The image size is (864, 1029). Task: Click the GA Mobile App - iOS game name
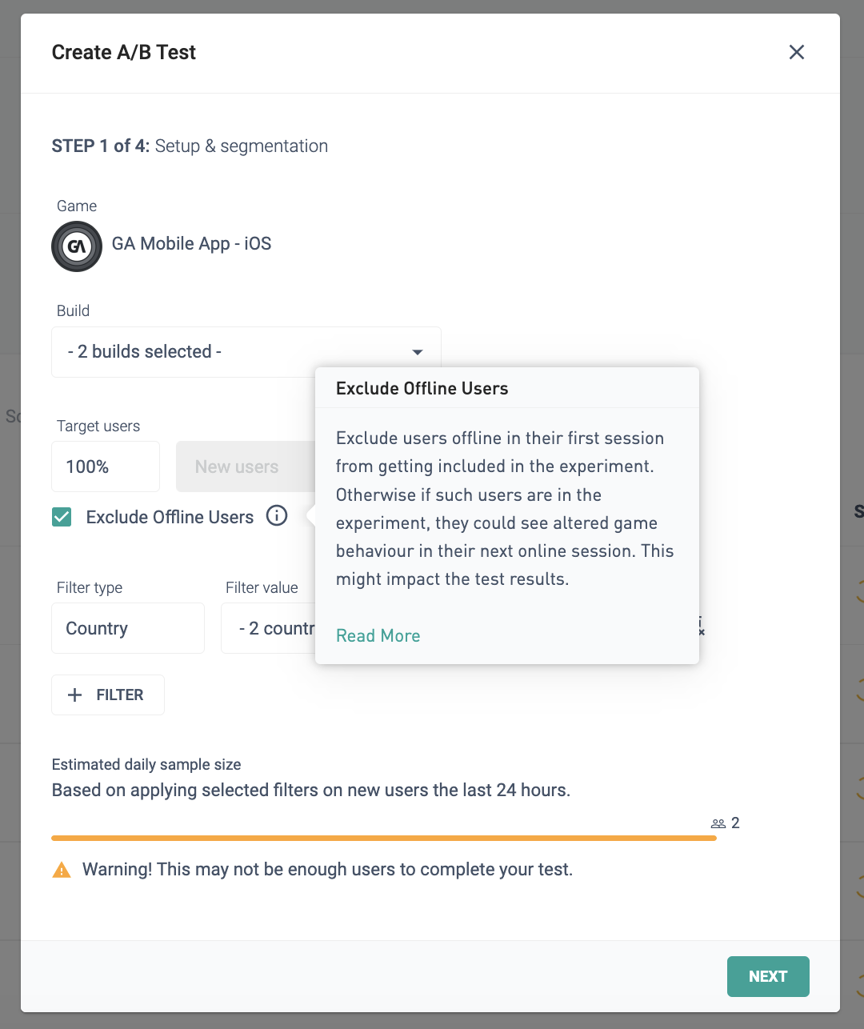[192, 243]
